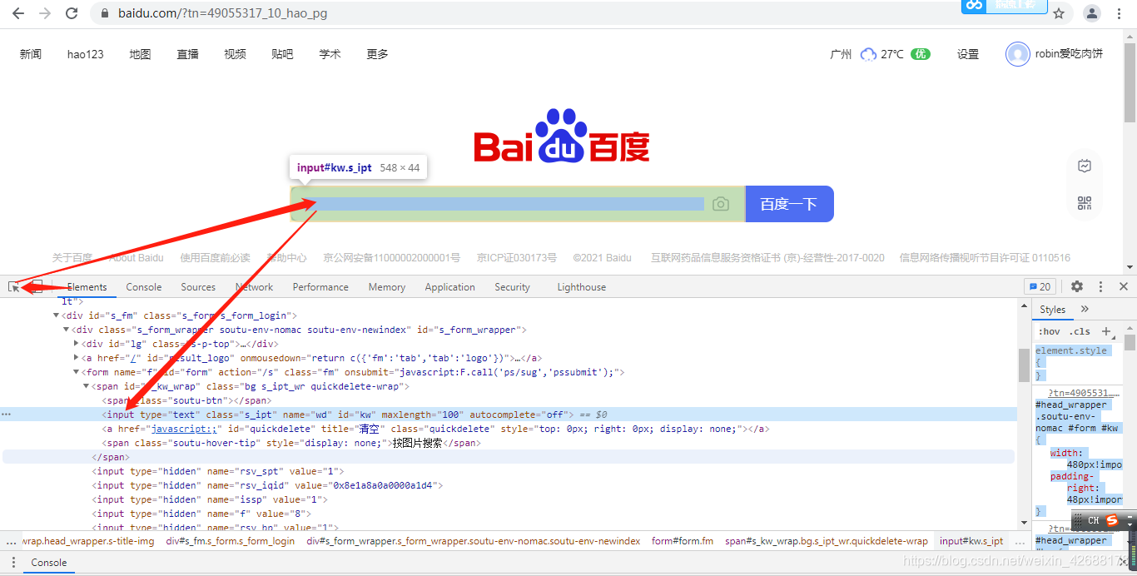Click the ellipsis beside the selected input node
The height and width of the screenshot is (576, 1137).
pyautogui.click(x=7, y=415)
